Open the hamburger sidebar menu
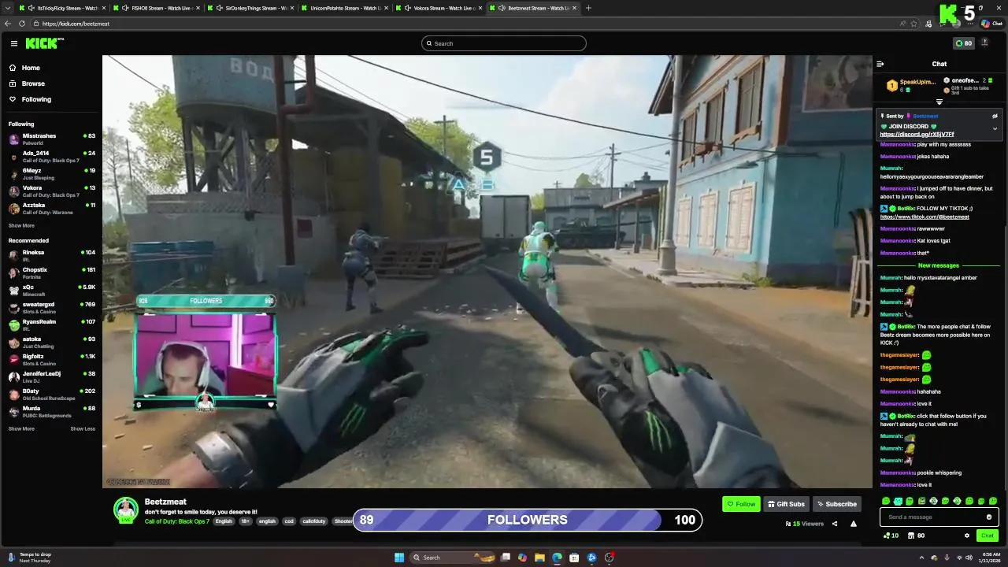The width and height of the screenshot is (1008, 567). 14,43
